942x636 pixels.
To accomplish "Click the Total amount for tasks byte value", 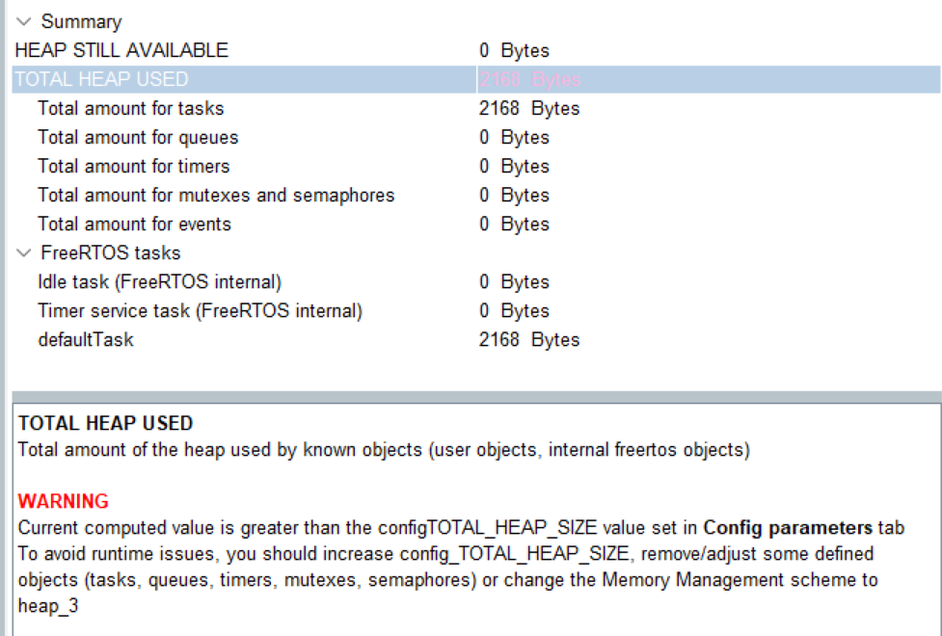I will pyautogui.click(x=528, y=108).
